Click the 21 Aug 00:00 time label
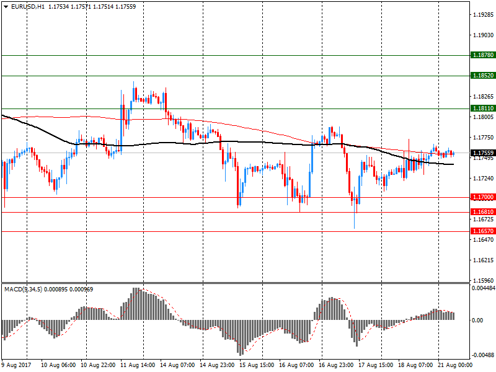 [x=455, y=365]
